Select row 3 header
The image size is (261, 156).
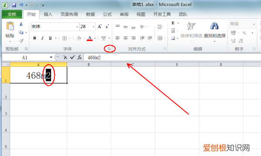pyautogui.click(x=6, y=108)
